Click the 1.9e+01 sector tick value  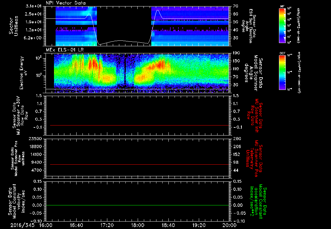tap(34, 22)
